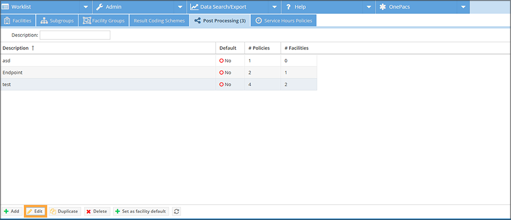Click Set as facility default button
This screenshot has height=220, width=511.
pyautogui.click(x=141, y=211)
